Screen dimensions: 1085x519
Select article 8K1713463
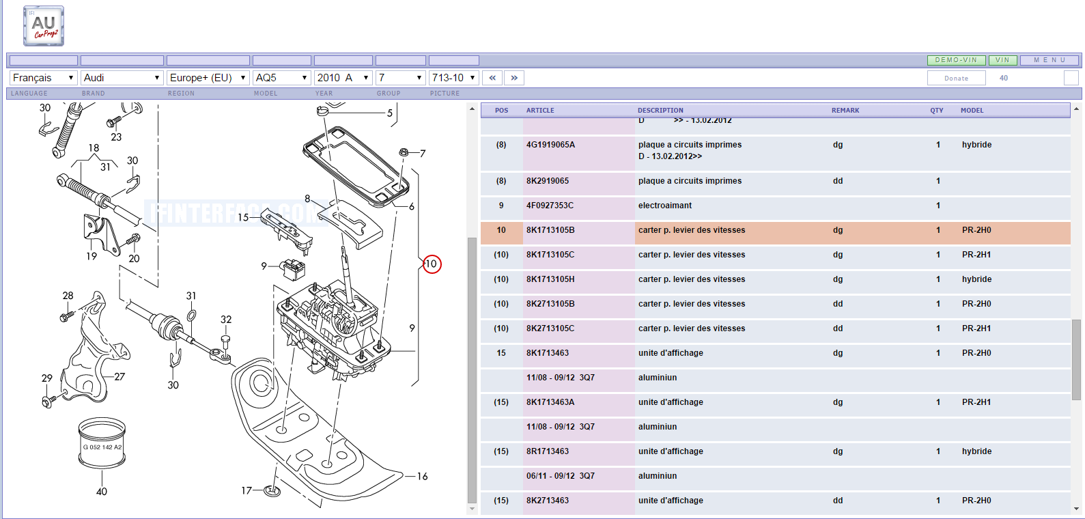(x=548, y=353)
